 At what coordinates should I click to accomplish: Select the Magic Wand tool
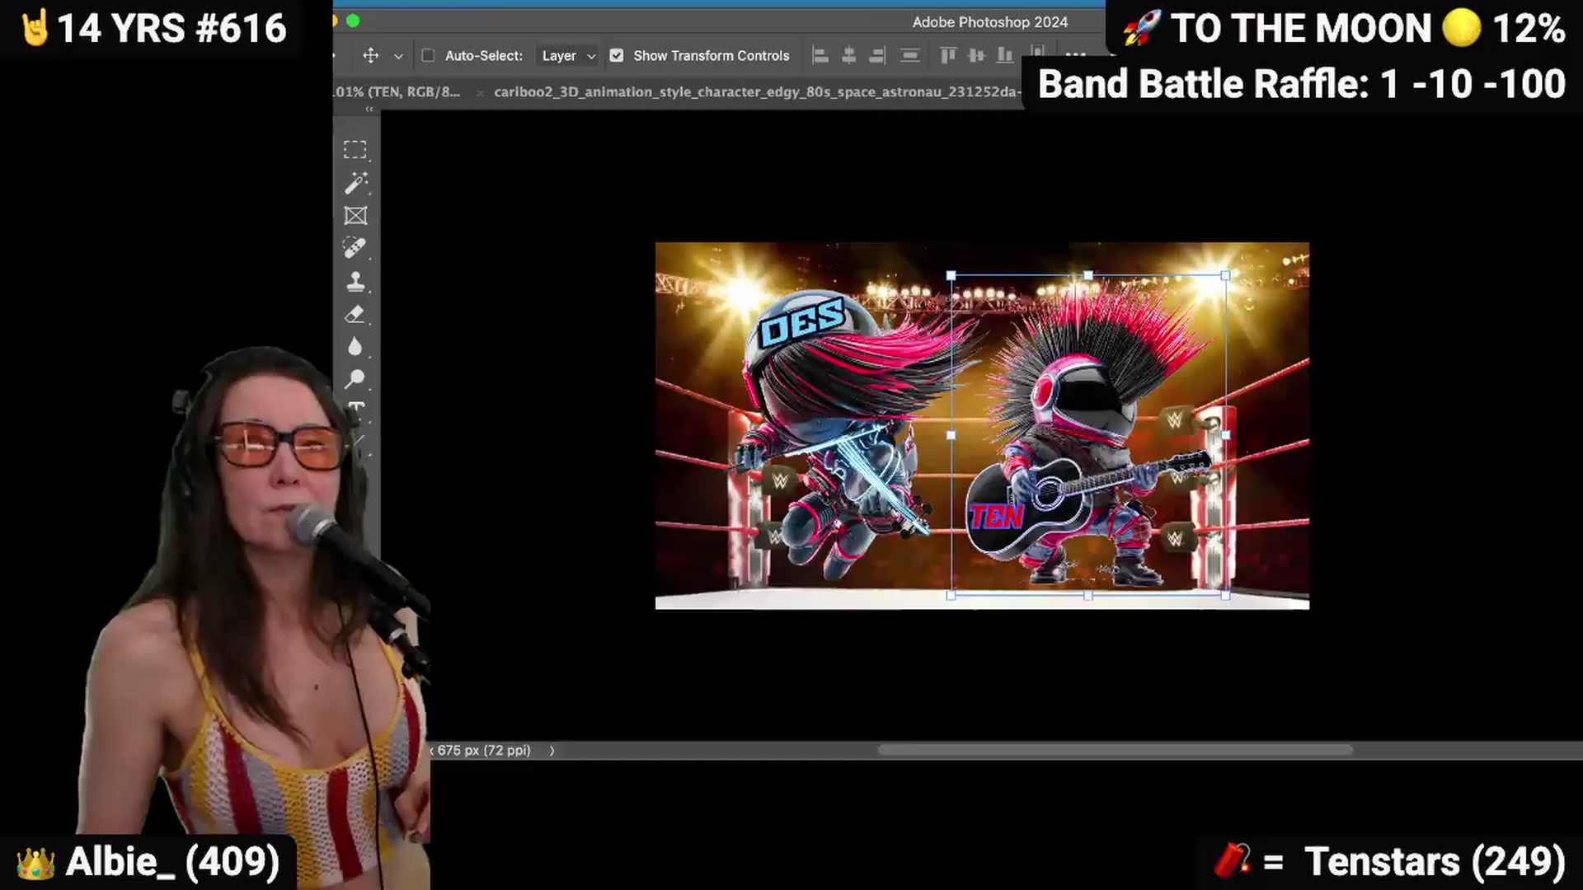coord(355,182)
